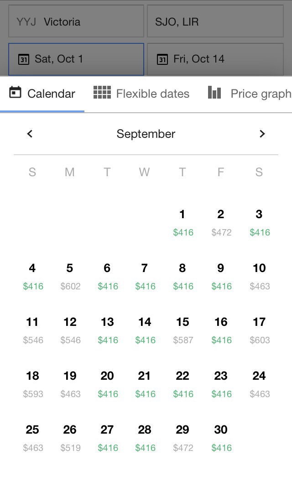Screen dimensions: 292x482
Task: Click calendar icon in Sat, Oct 1 field
Action: coord(23,59)
